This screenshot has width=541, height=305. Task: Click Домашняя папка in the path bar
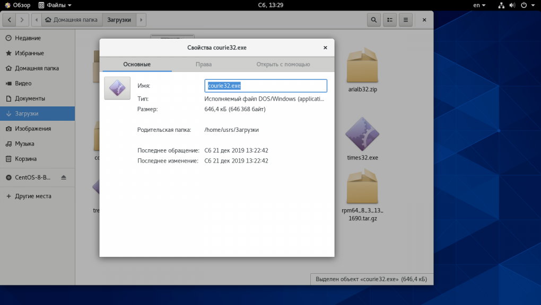(72, 20)
